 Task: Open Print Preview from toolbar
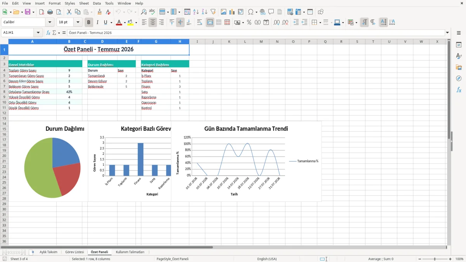pos(59,12)
